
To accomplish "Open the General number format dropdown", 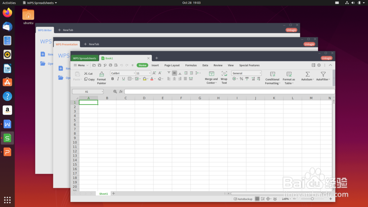I will click(x=260, y=73).
